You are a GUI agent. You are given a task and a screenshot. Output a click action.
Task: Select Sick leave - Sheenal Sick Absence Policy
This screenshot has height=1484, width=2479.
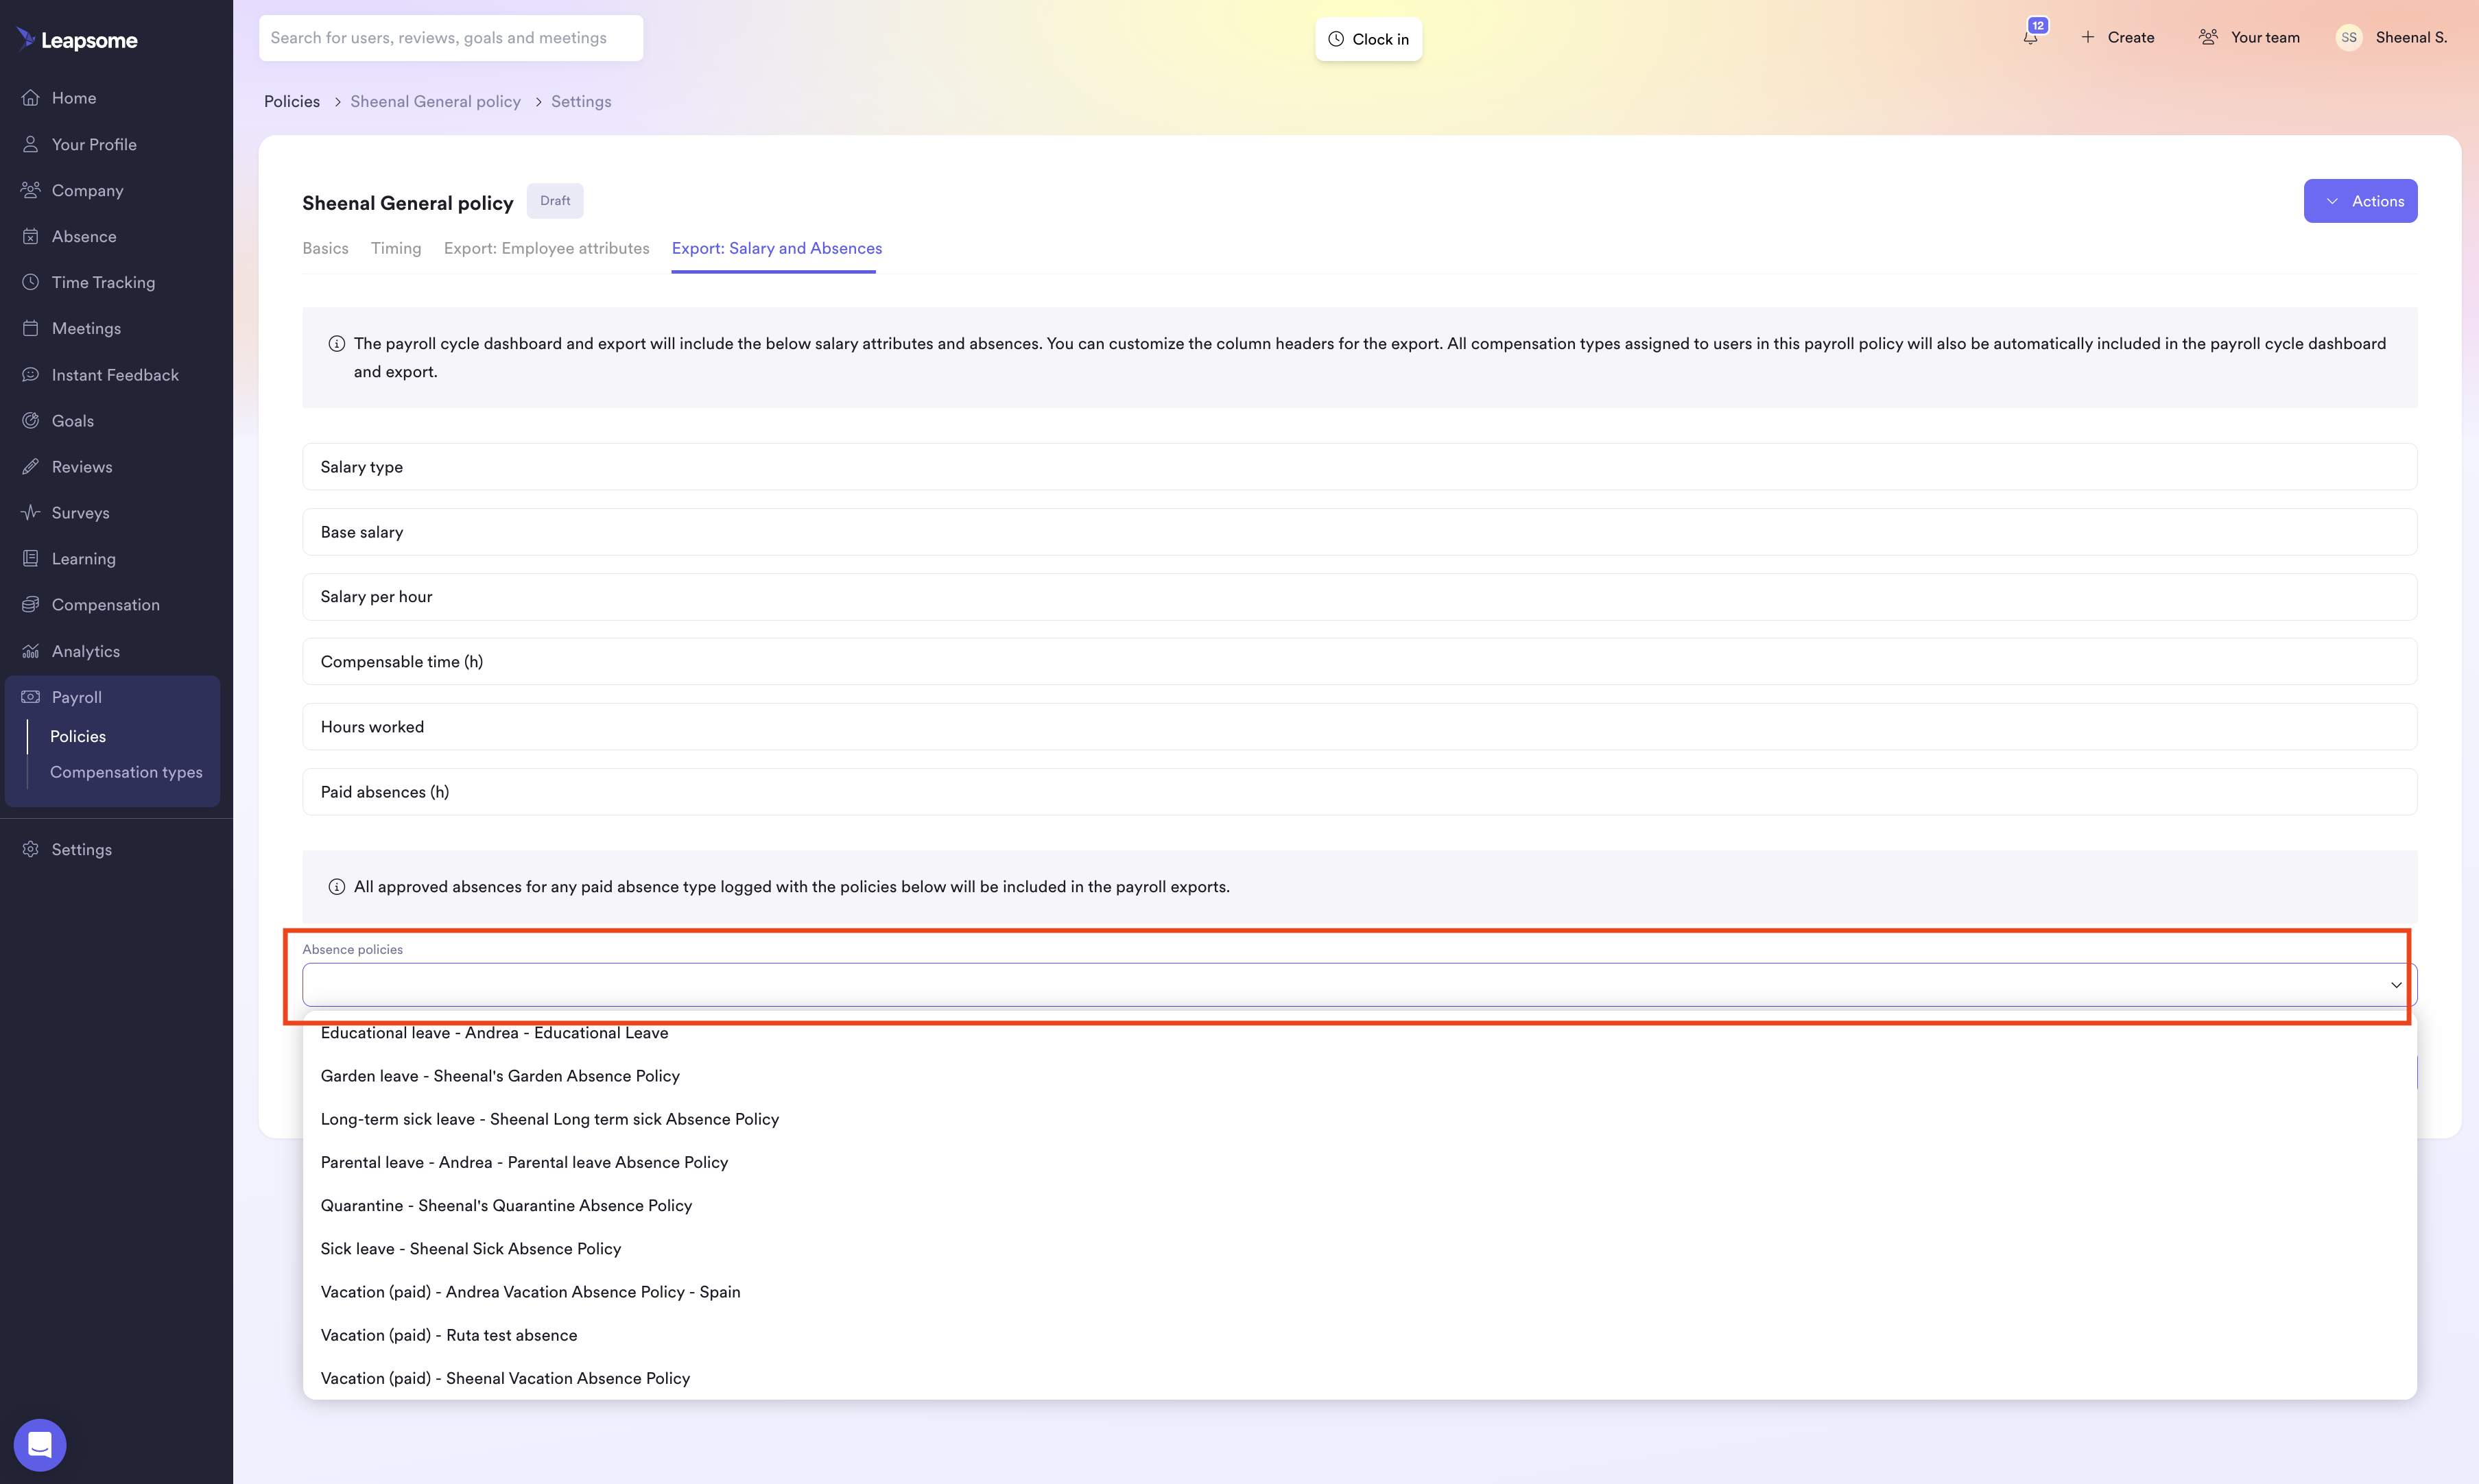[x=1360, y=1249]
